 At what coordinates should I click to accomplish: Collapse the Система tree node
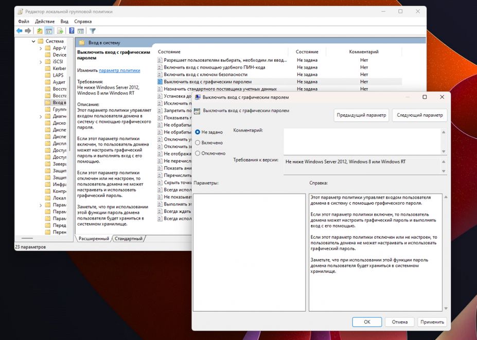click(x=33, y=41)
